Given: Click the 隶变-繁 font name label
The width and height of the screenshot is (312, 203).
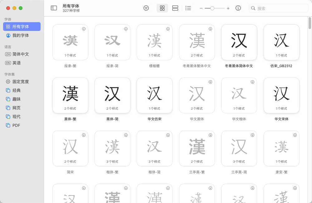Looking at the screenshot, I should coord(281,172).
